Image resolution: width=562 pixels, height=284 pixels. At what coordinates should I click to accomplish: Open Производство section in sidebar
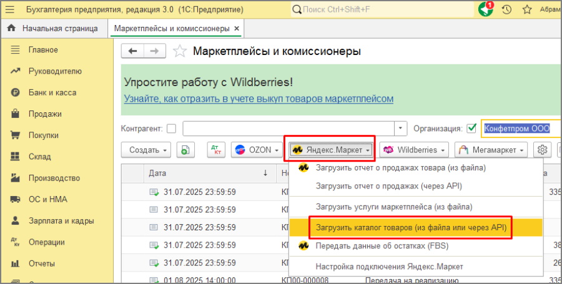pyautogui.click(x=54, y=178)
